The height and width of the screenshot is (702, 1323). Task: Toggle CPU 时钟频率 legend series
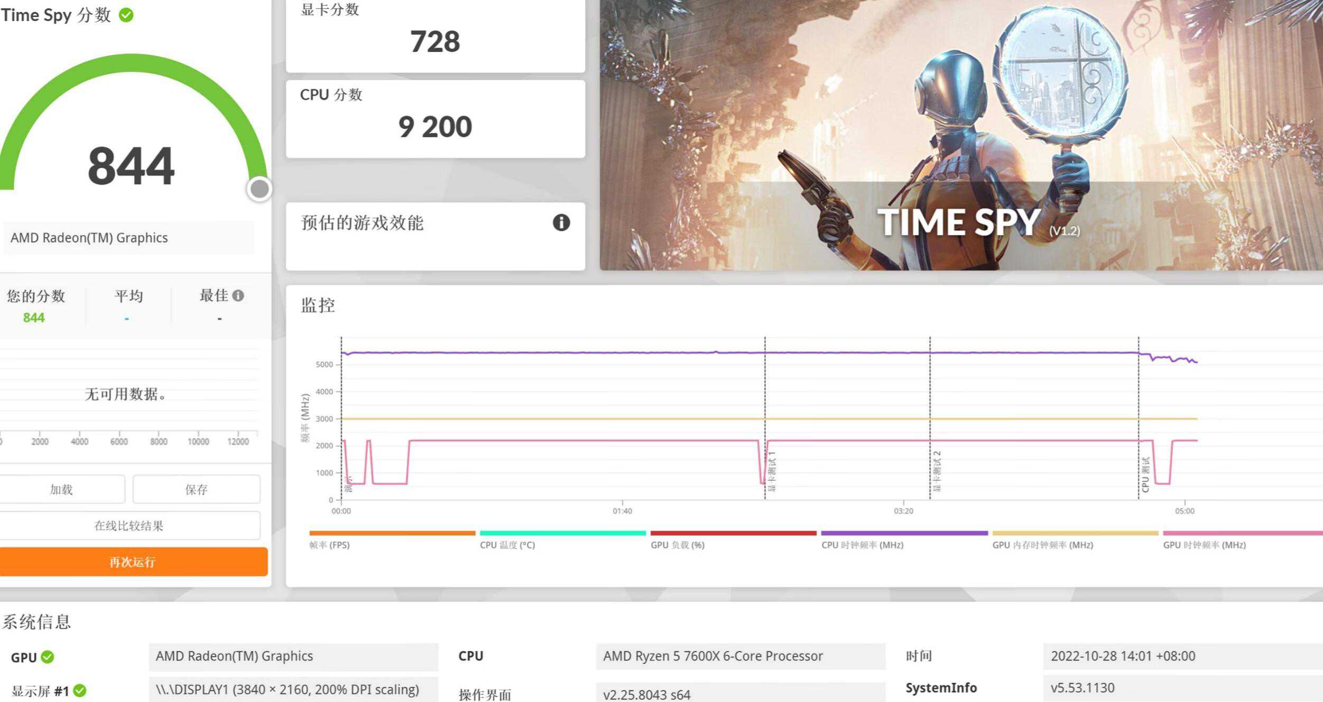coord(862,545)
